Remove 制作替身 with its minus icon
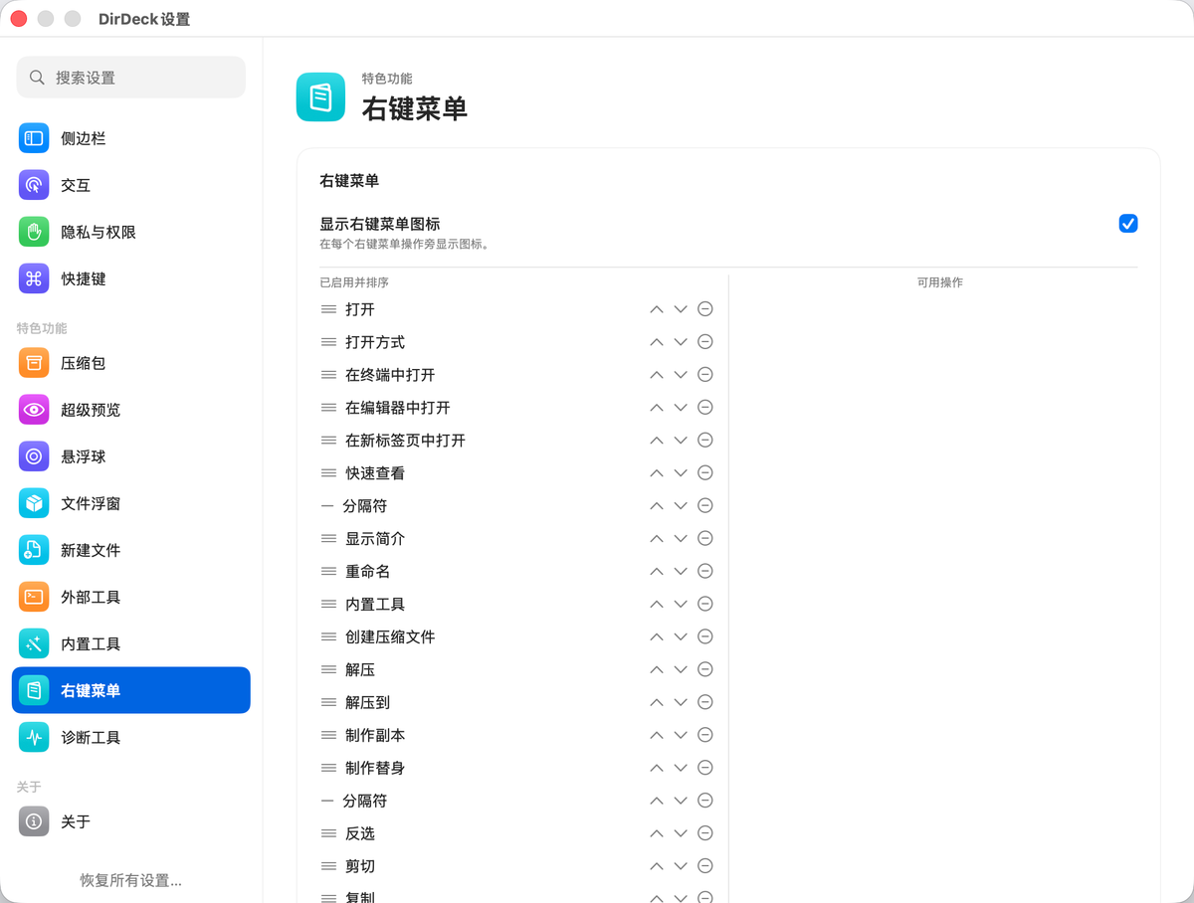Viewport: 1194px width, 903px height. [704, 768]
